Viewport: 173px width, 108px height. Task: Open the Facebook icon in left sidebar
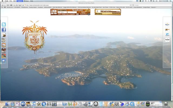(4, 30)
